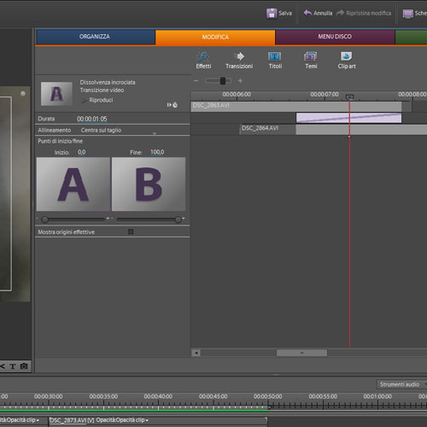This screenshot has width=427, height=427.
Task: Select the purple transition bar in the timeline
Action: click(348, 118)
